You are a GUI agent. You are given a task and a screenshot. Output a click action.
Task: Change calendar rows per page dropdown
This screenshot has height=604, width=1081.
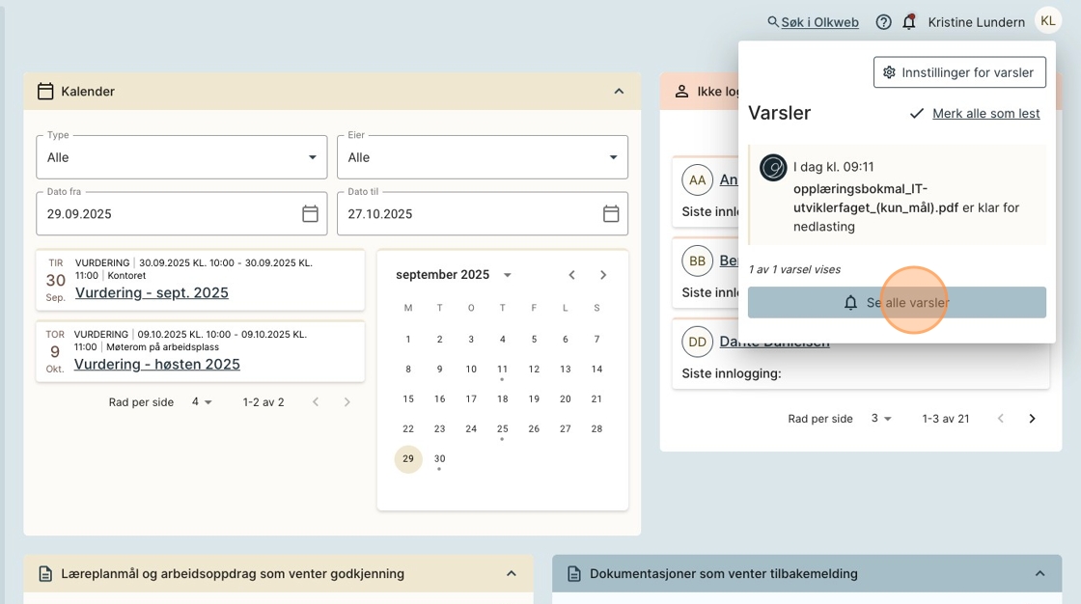[x=202, y=402]
